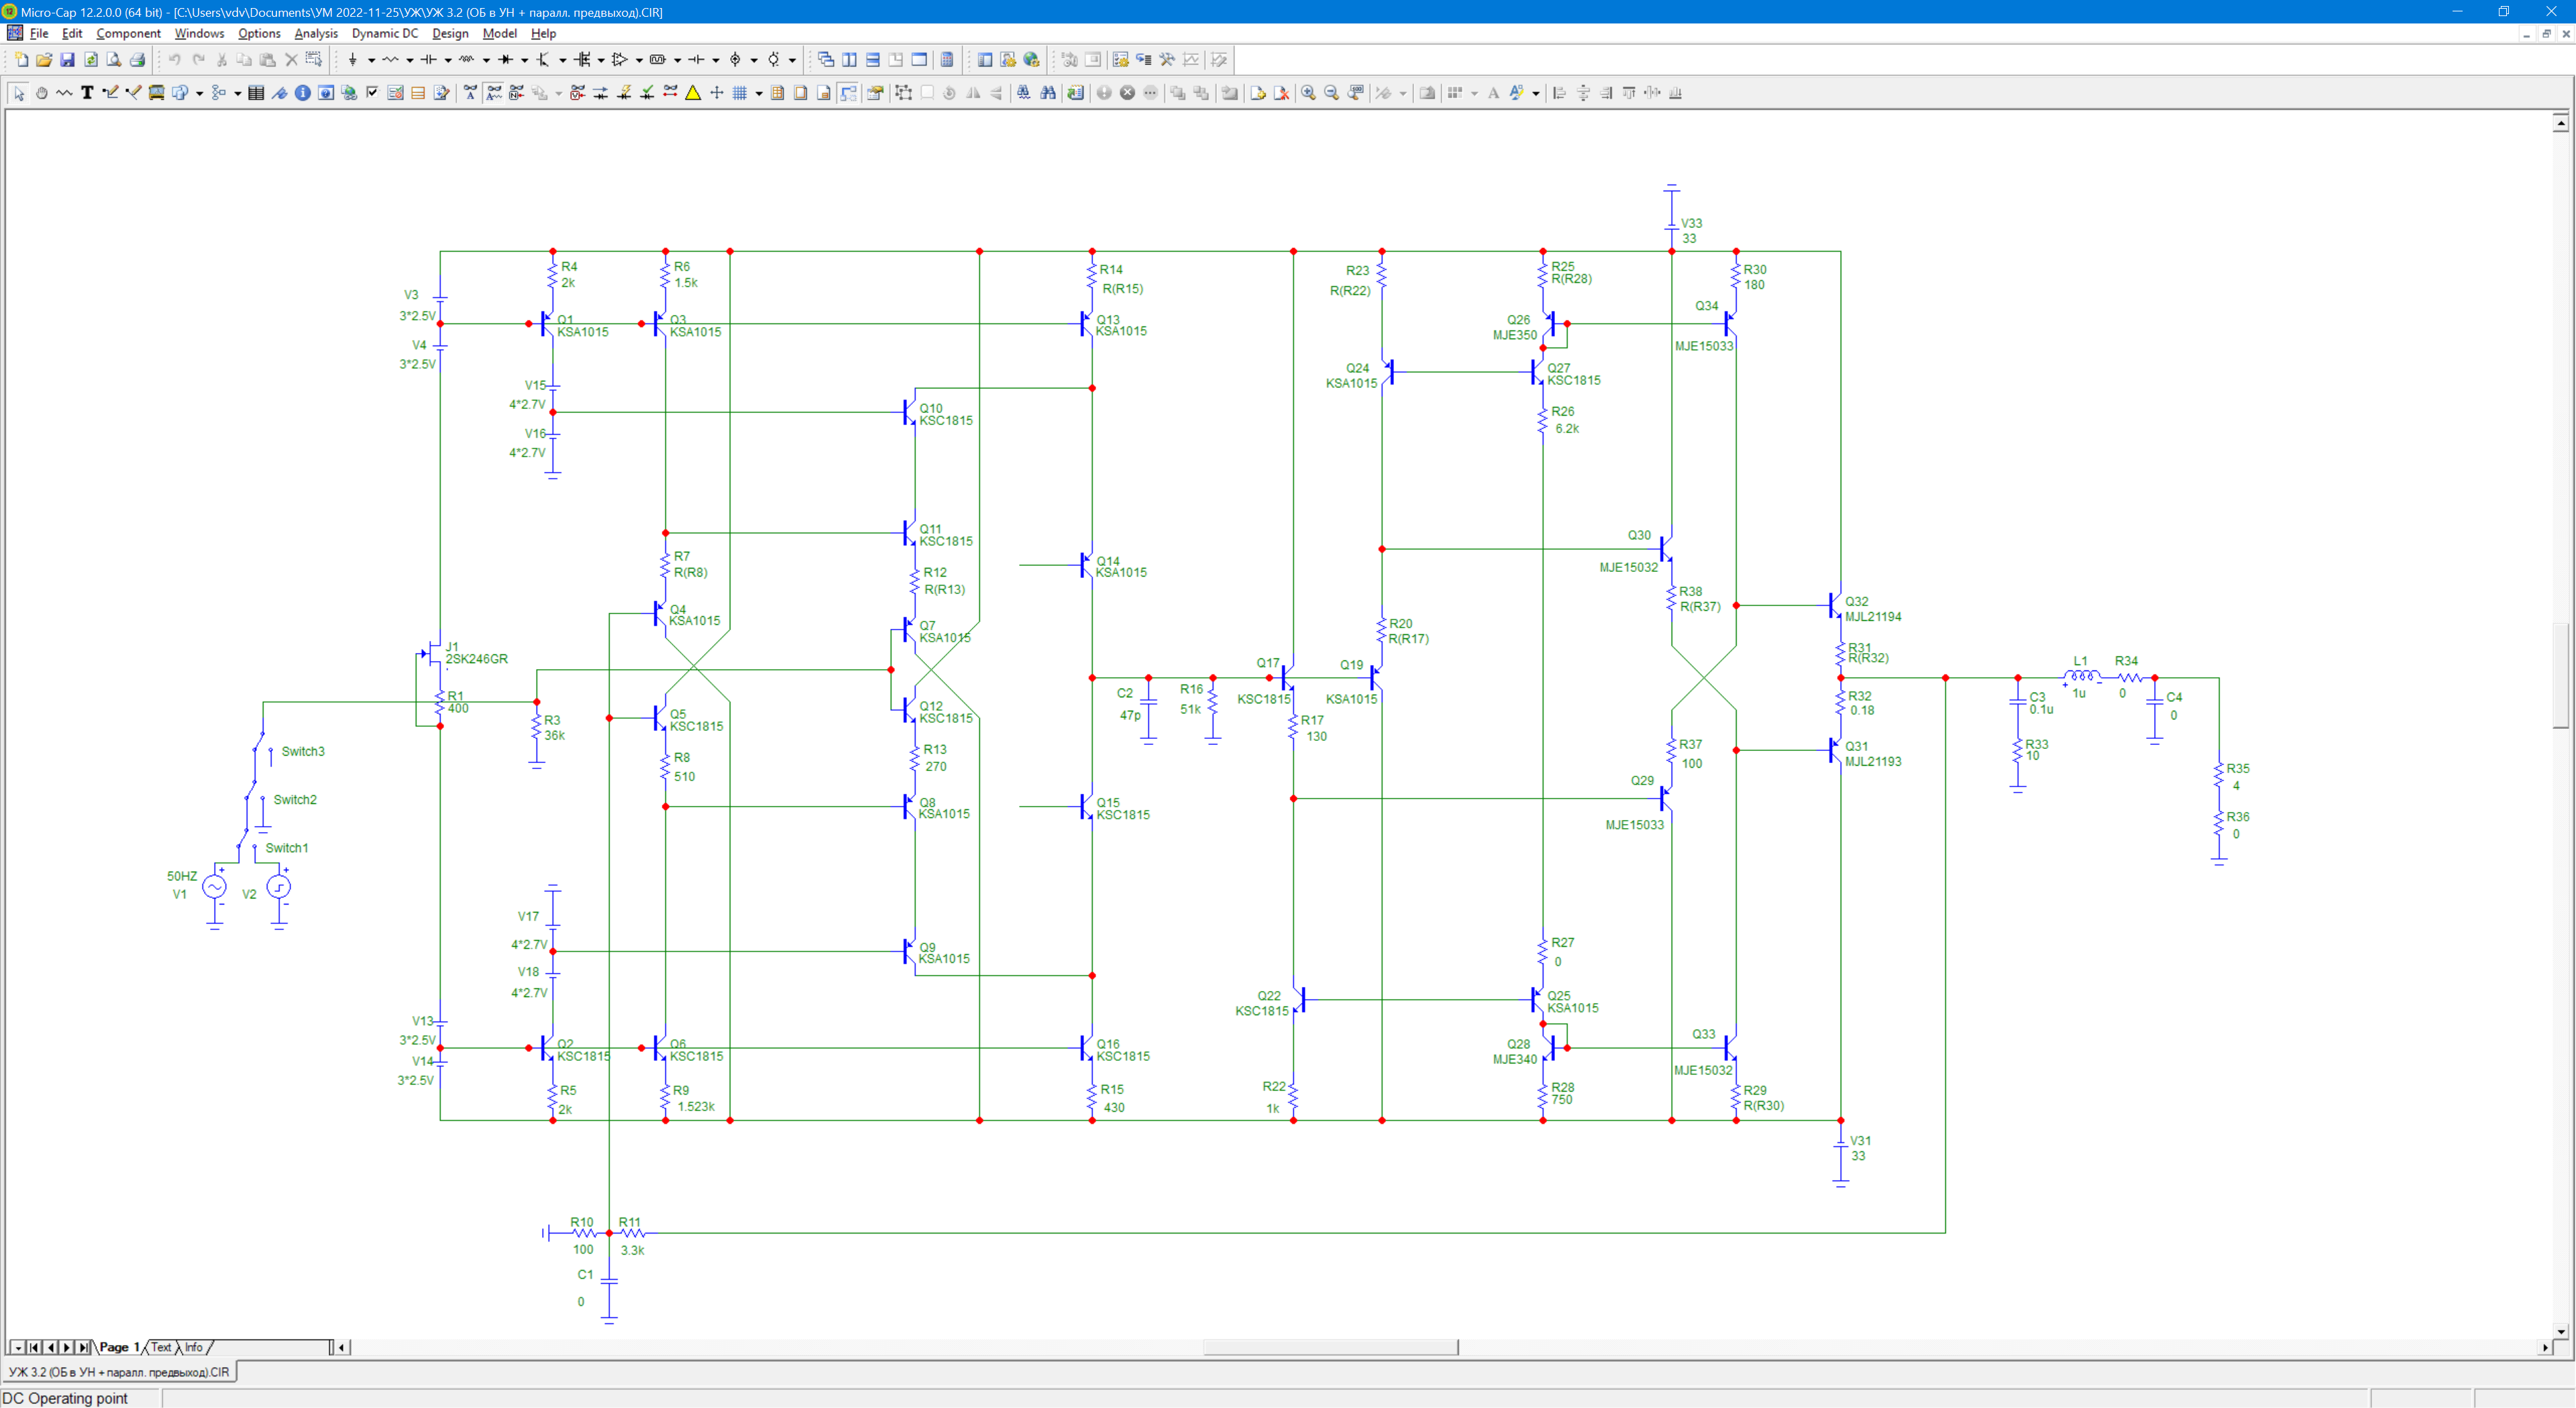Go to the first page using navigation arrow

pyautogui.click(x=34, y=1347)
